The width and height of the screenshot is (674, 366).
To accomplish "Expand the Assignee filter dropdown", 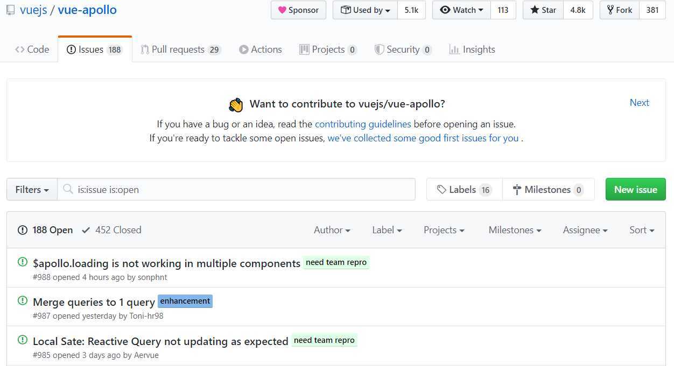I will pyautogui.click(x=585, y=230).
